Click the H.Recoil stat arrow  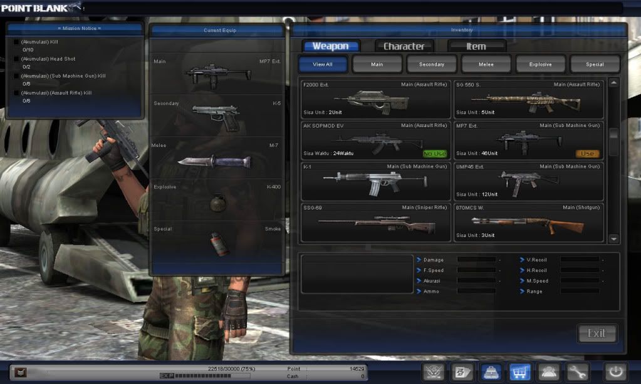pyautogui.click(x=522, y=270)
